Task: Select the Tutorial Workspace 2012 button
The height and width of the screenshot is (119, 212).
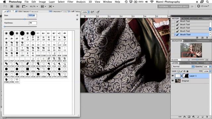Action: click(173, 6)
